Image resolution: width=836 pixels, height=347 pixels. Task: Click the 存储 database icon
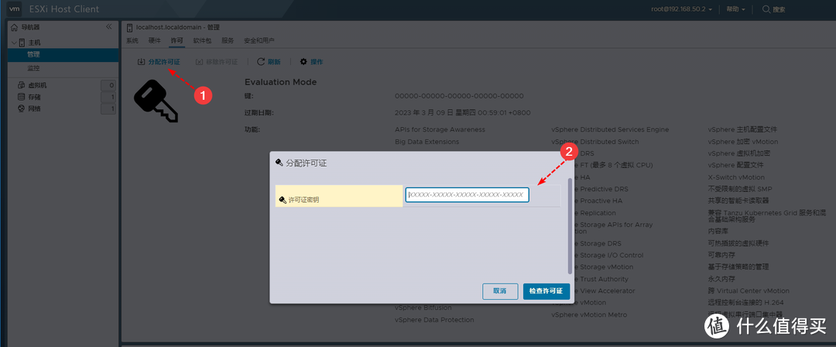22,97
